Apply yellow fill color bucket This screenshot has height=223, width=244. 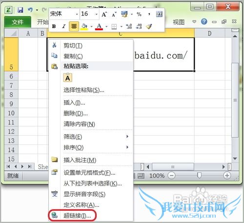point(84,26)
